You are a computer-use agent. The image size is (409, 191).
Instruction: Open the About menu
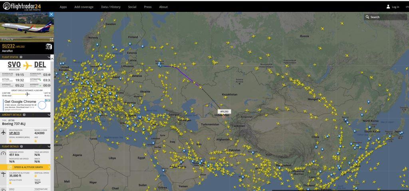163,7
